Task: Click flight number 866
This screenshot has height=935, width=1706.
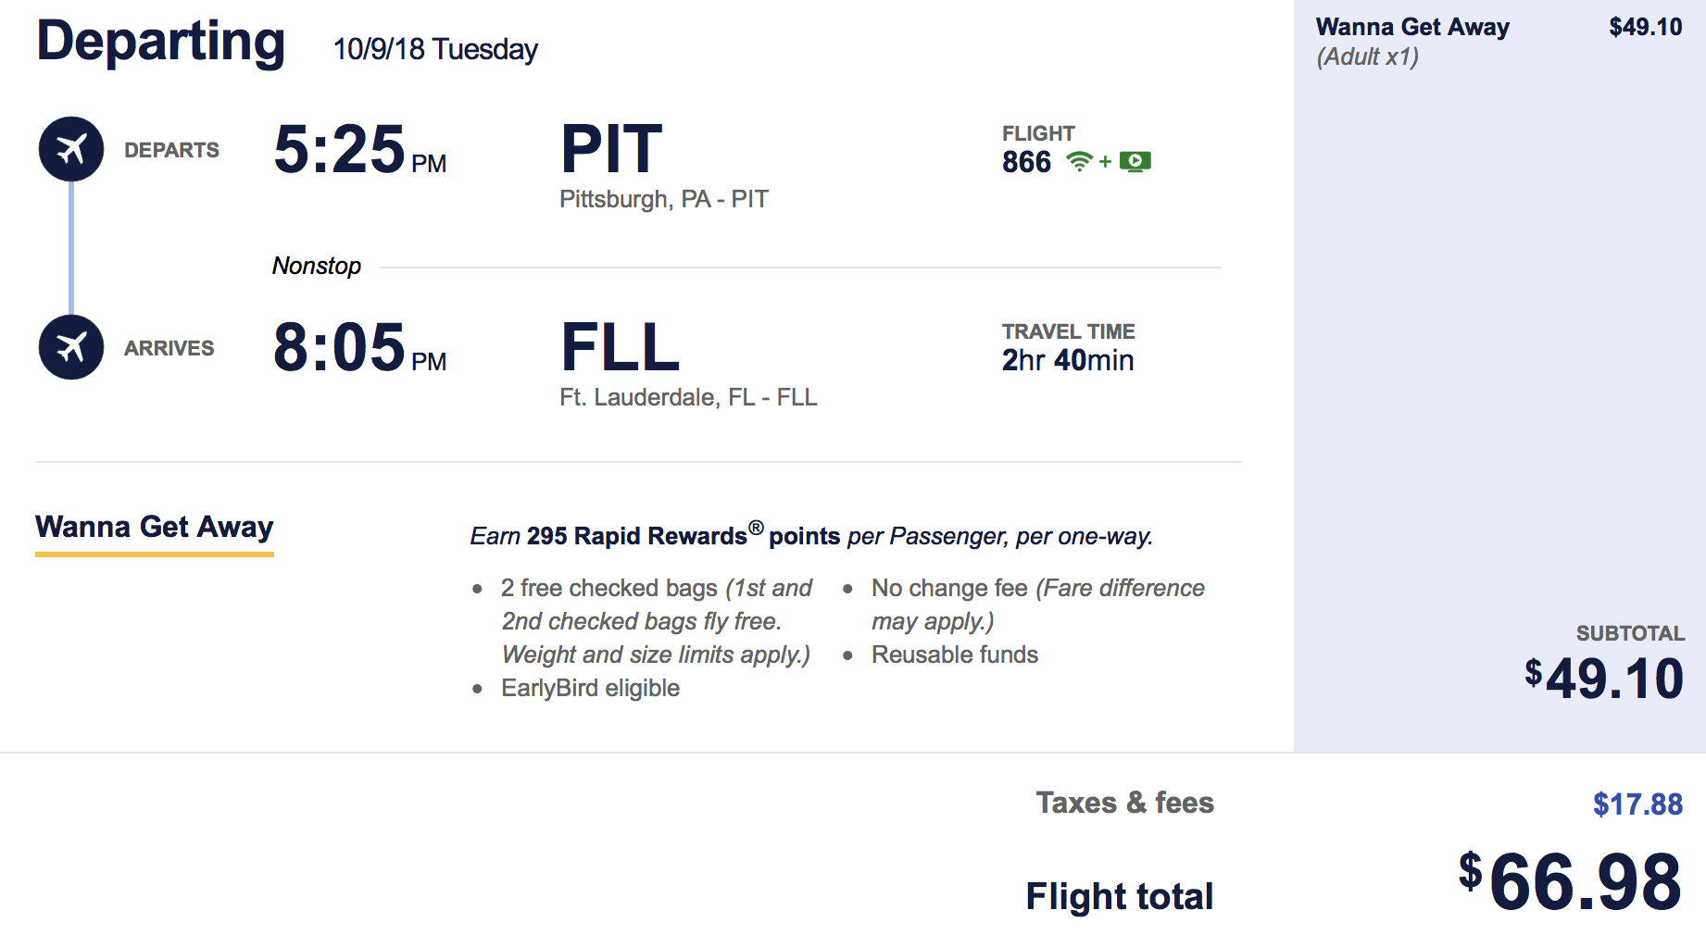Action: pyautogui.click(x=1026, y=162)
